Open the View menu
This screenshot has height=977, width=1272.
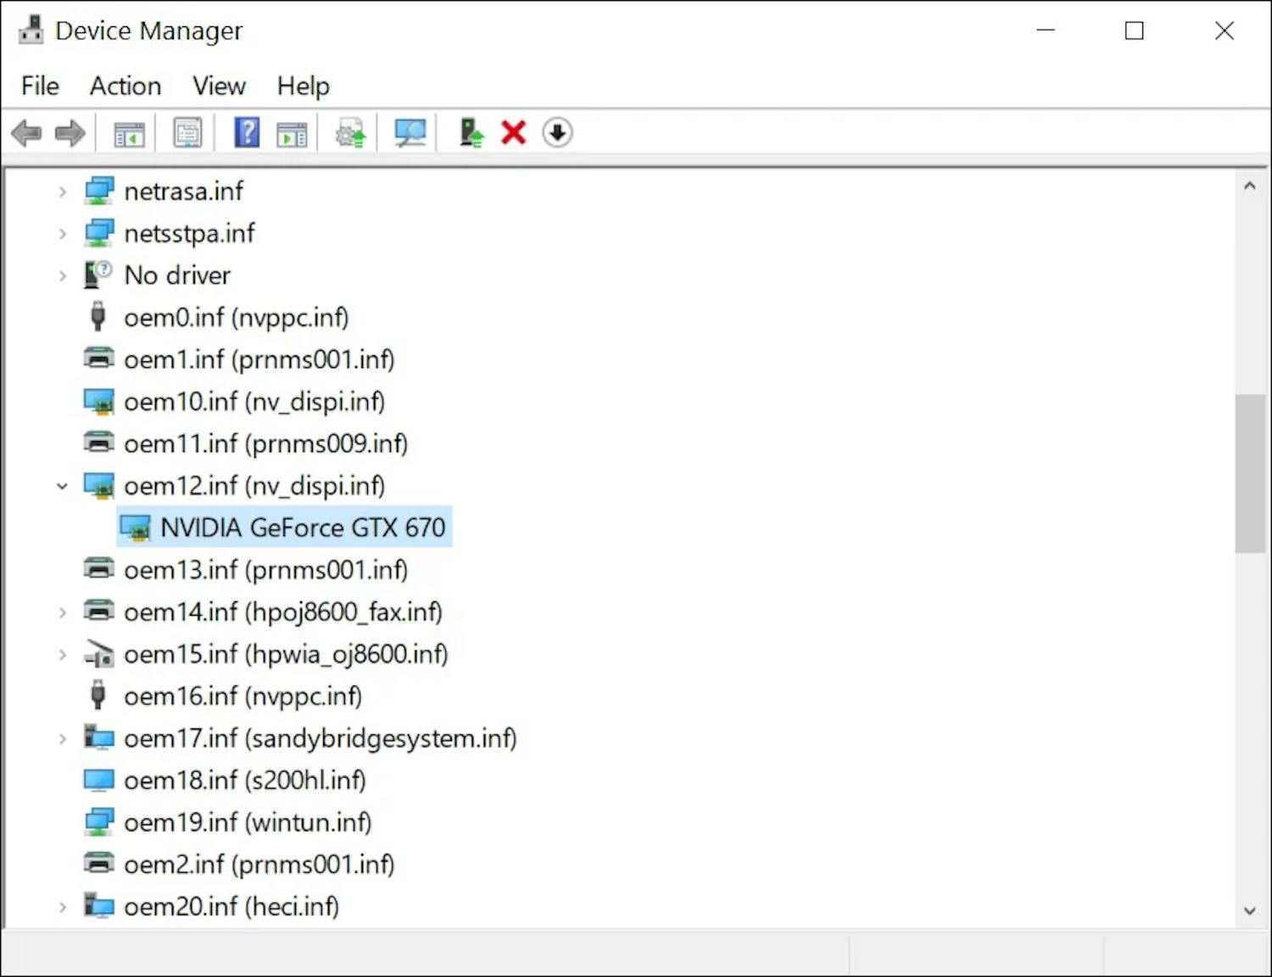219,87
